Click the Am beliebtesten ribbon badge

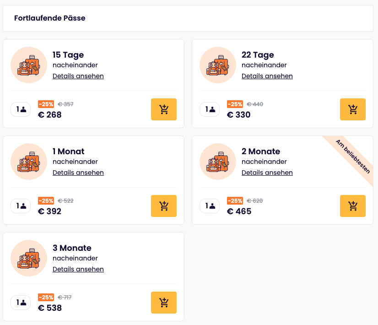(x=353, y=157)
